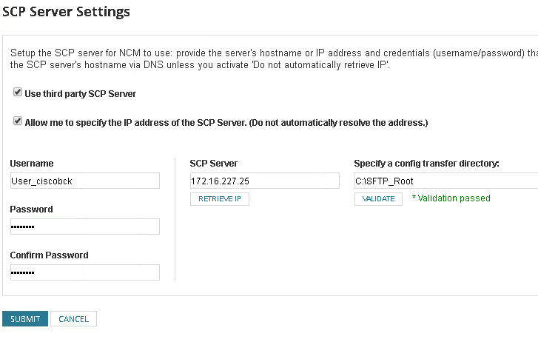Click the Username field label
The height and width of the screenshot is (342, 538).
coord(32,164)
